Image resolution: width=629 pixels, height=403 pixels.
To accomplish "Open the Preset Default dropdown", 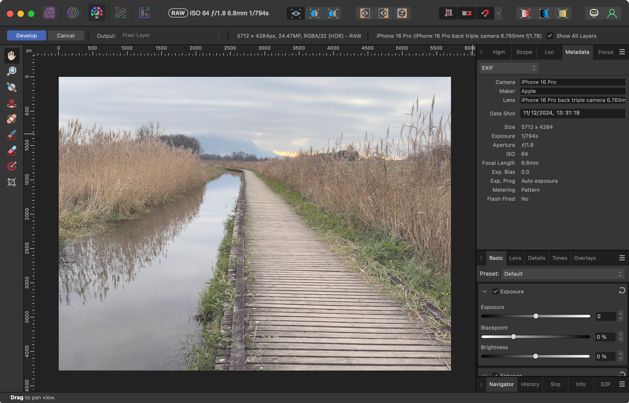I will pyautogui.click(x=563, y=274).
